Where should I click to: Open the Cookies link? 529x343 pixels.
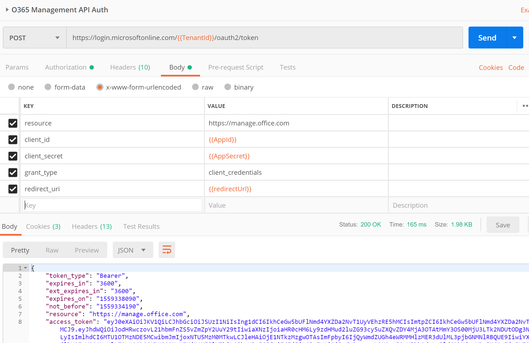[491, 68]
